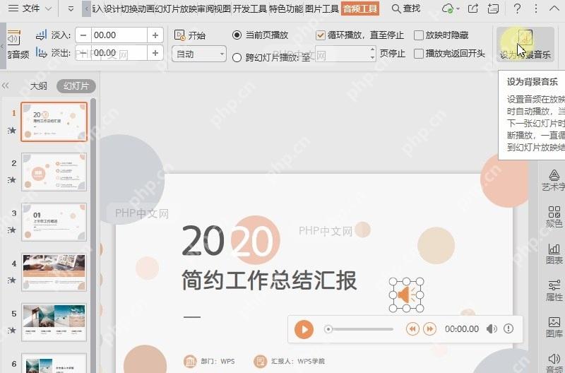Open the 图库 gallery sidebar icon

click(x=554, y=327)
